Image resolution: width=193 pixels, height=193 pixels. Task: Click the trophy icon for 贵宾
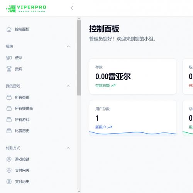point(9,69)
